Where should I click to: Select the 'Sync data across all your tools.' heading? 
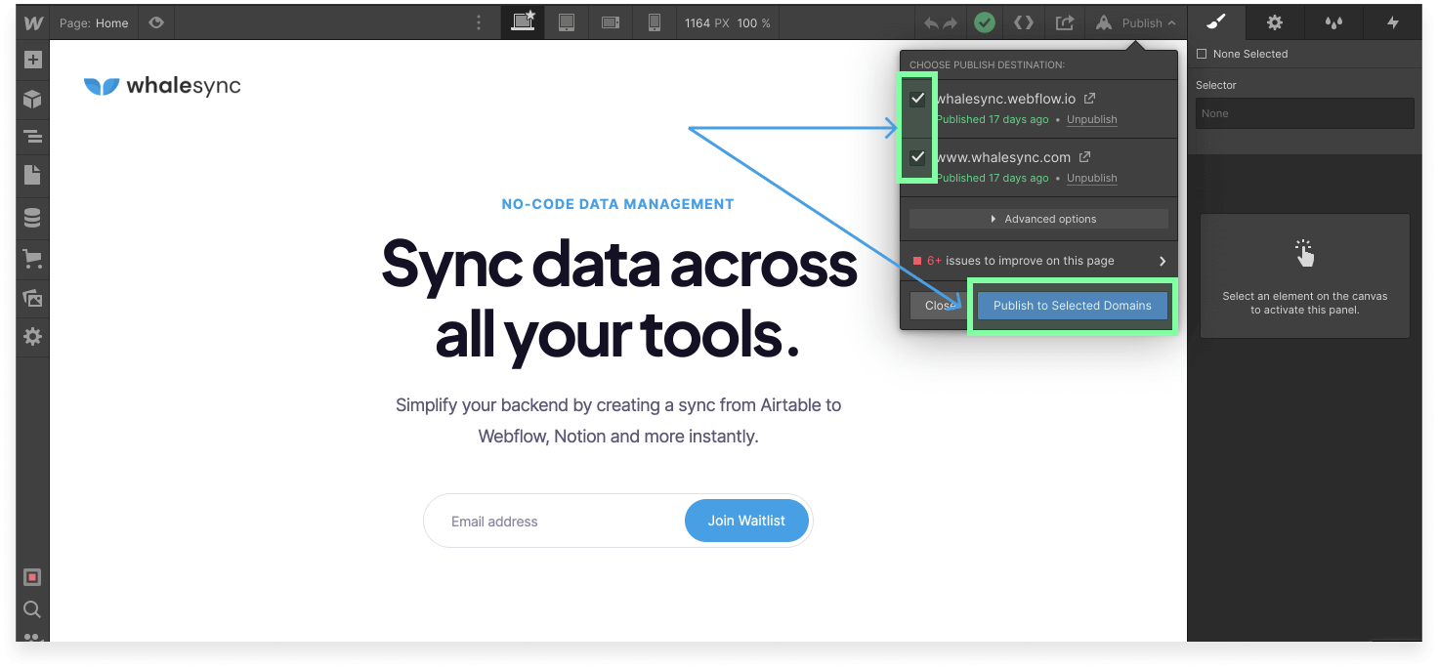click(x=618, y=298)
